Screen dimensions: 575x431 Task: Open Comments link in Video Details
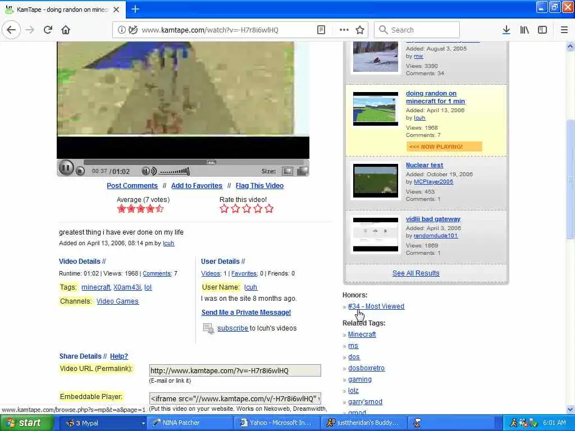[x=157, y=274]
